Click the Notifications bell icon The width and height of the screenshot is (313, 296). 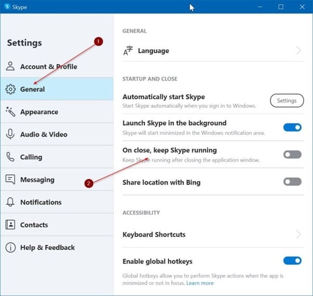point(10,202)
